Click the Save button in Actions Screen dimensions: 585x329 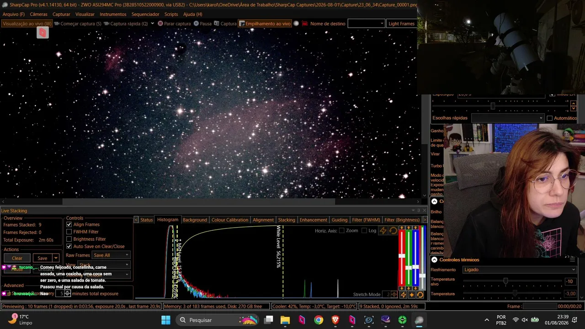tap(43, 258)
